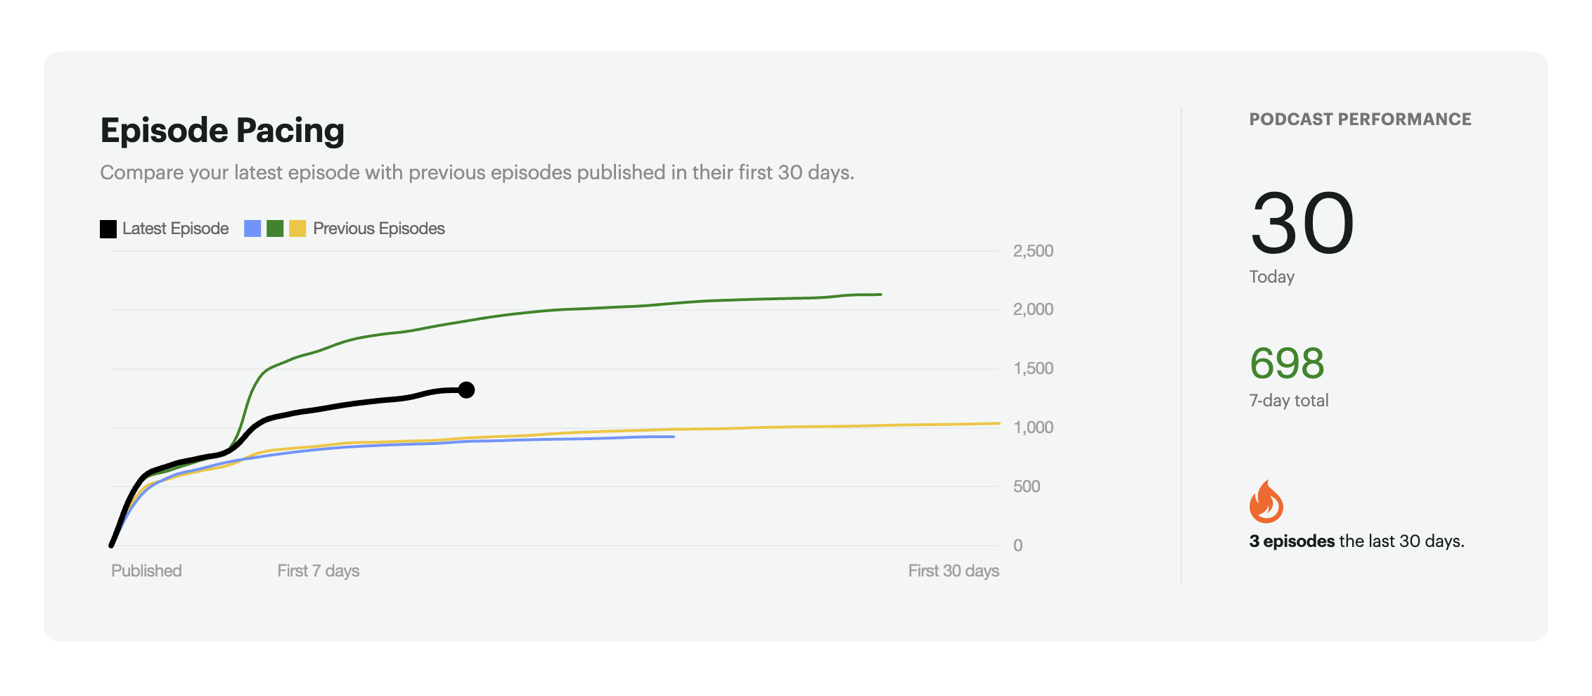Image resolution: width=1592 pixels, height=696 pixels.
Task: Click the First 30 days axis label
Action: pos(953,571)
